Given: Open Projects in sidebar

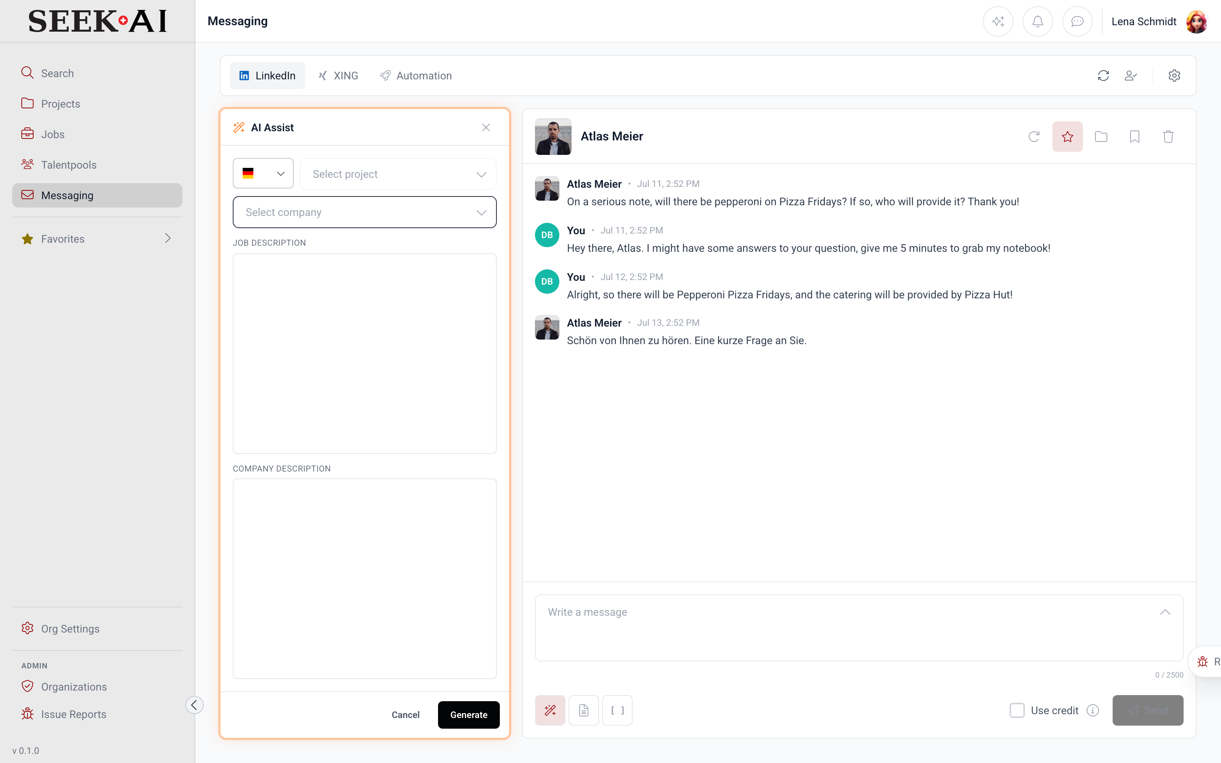Looking at the screenshot, I should pyautogui.click(x=97, y=103).
